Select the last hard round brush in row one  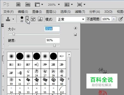tap(53, 56)
